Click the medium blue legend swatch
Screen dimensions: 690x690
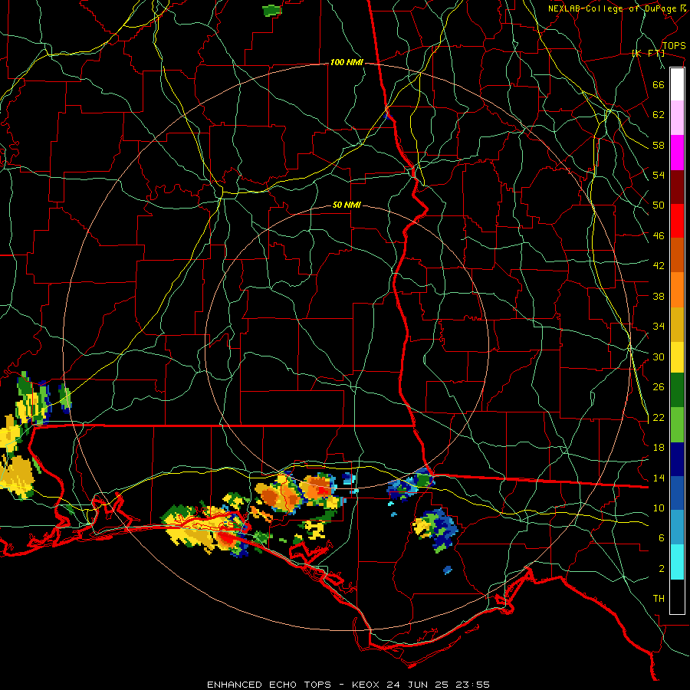coord(677,493)
